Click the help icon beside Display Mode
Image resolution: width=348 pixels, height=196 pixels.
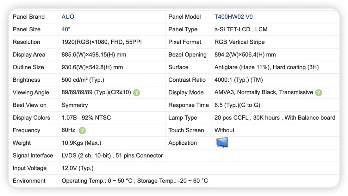[319, 92]
